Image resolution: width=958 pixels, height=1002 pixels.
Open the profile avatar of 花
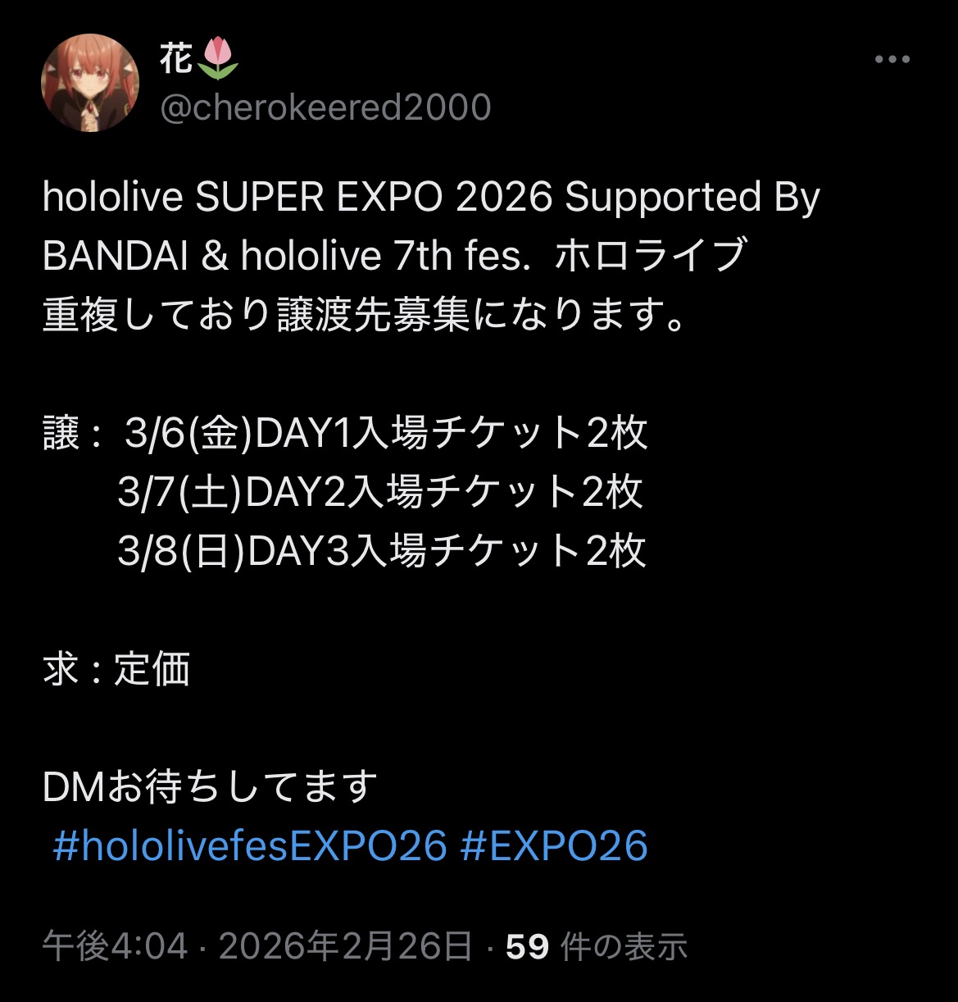90,83
